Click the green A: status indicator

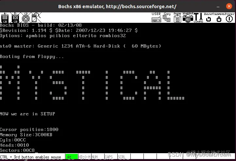tap(72, 157)
